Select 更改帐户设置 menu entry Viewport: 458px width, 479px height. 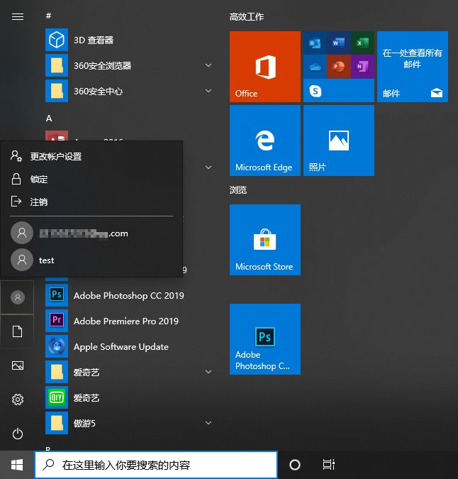(91, 156)
